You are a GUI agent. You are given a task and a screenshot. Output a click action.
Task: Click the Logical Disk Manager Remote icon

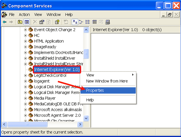(x=31, y=92)
